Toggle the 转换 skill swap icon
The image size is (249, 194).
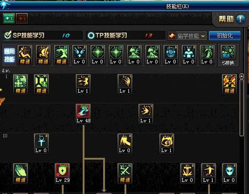tap(228, 55)
